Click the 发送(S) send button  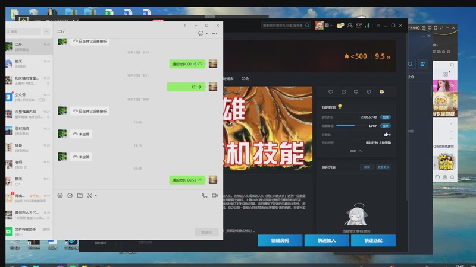point(206,232)
